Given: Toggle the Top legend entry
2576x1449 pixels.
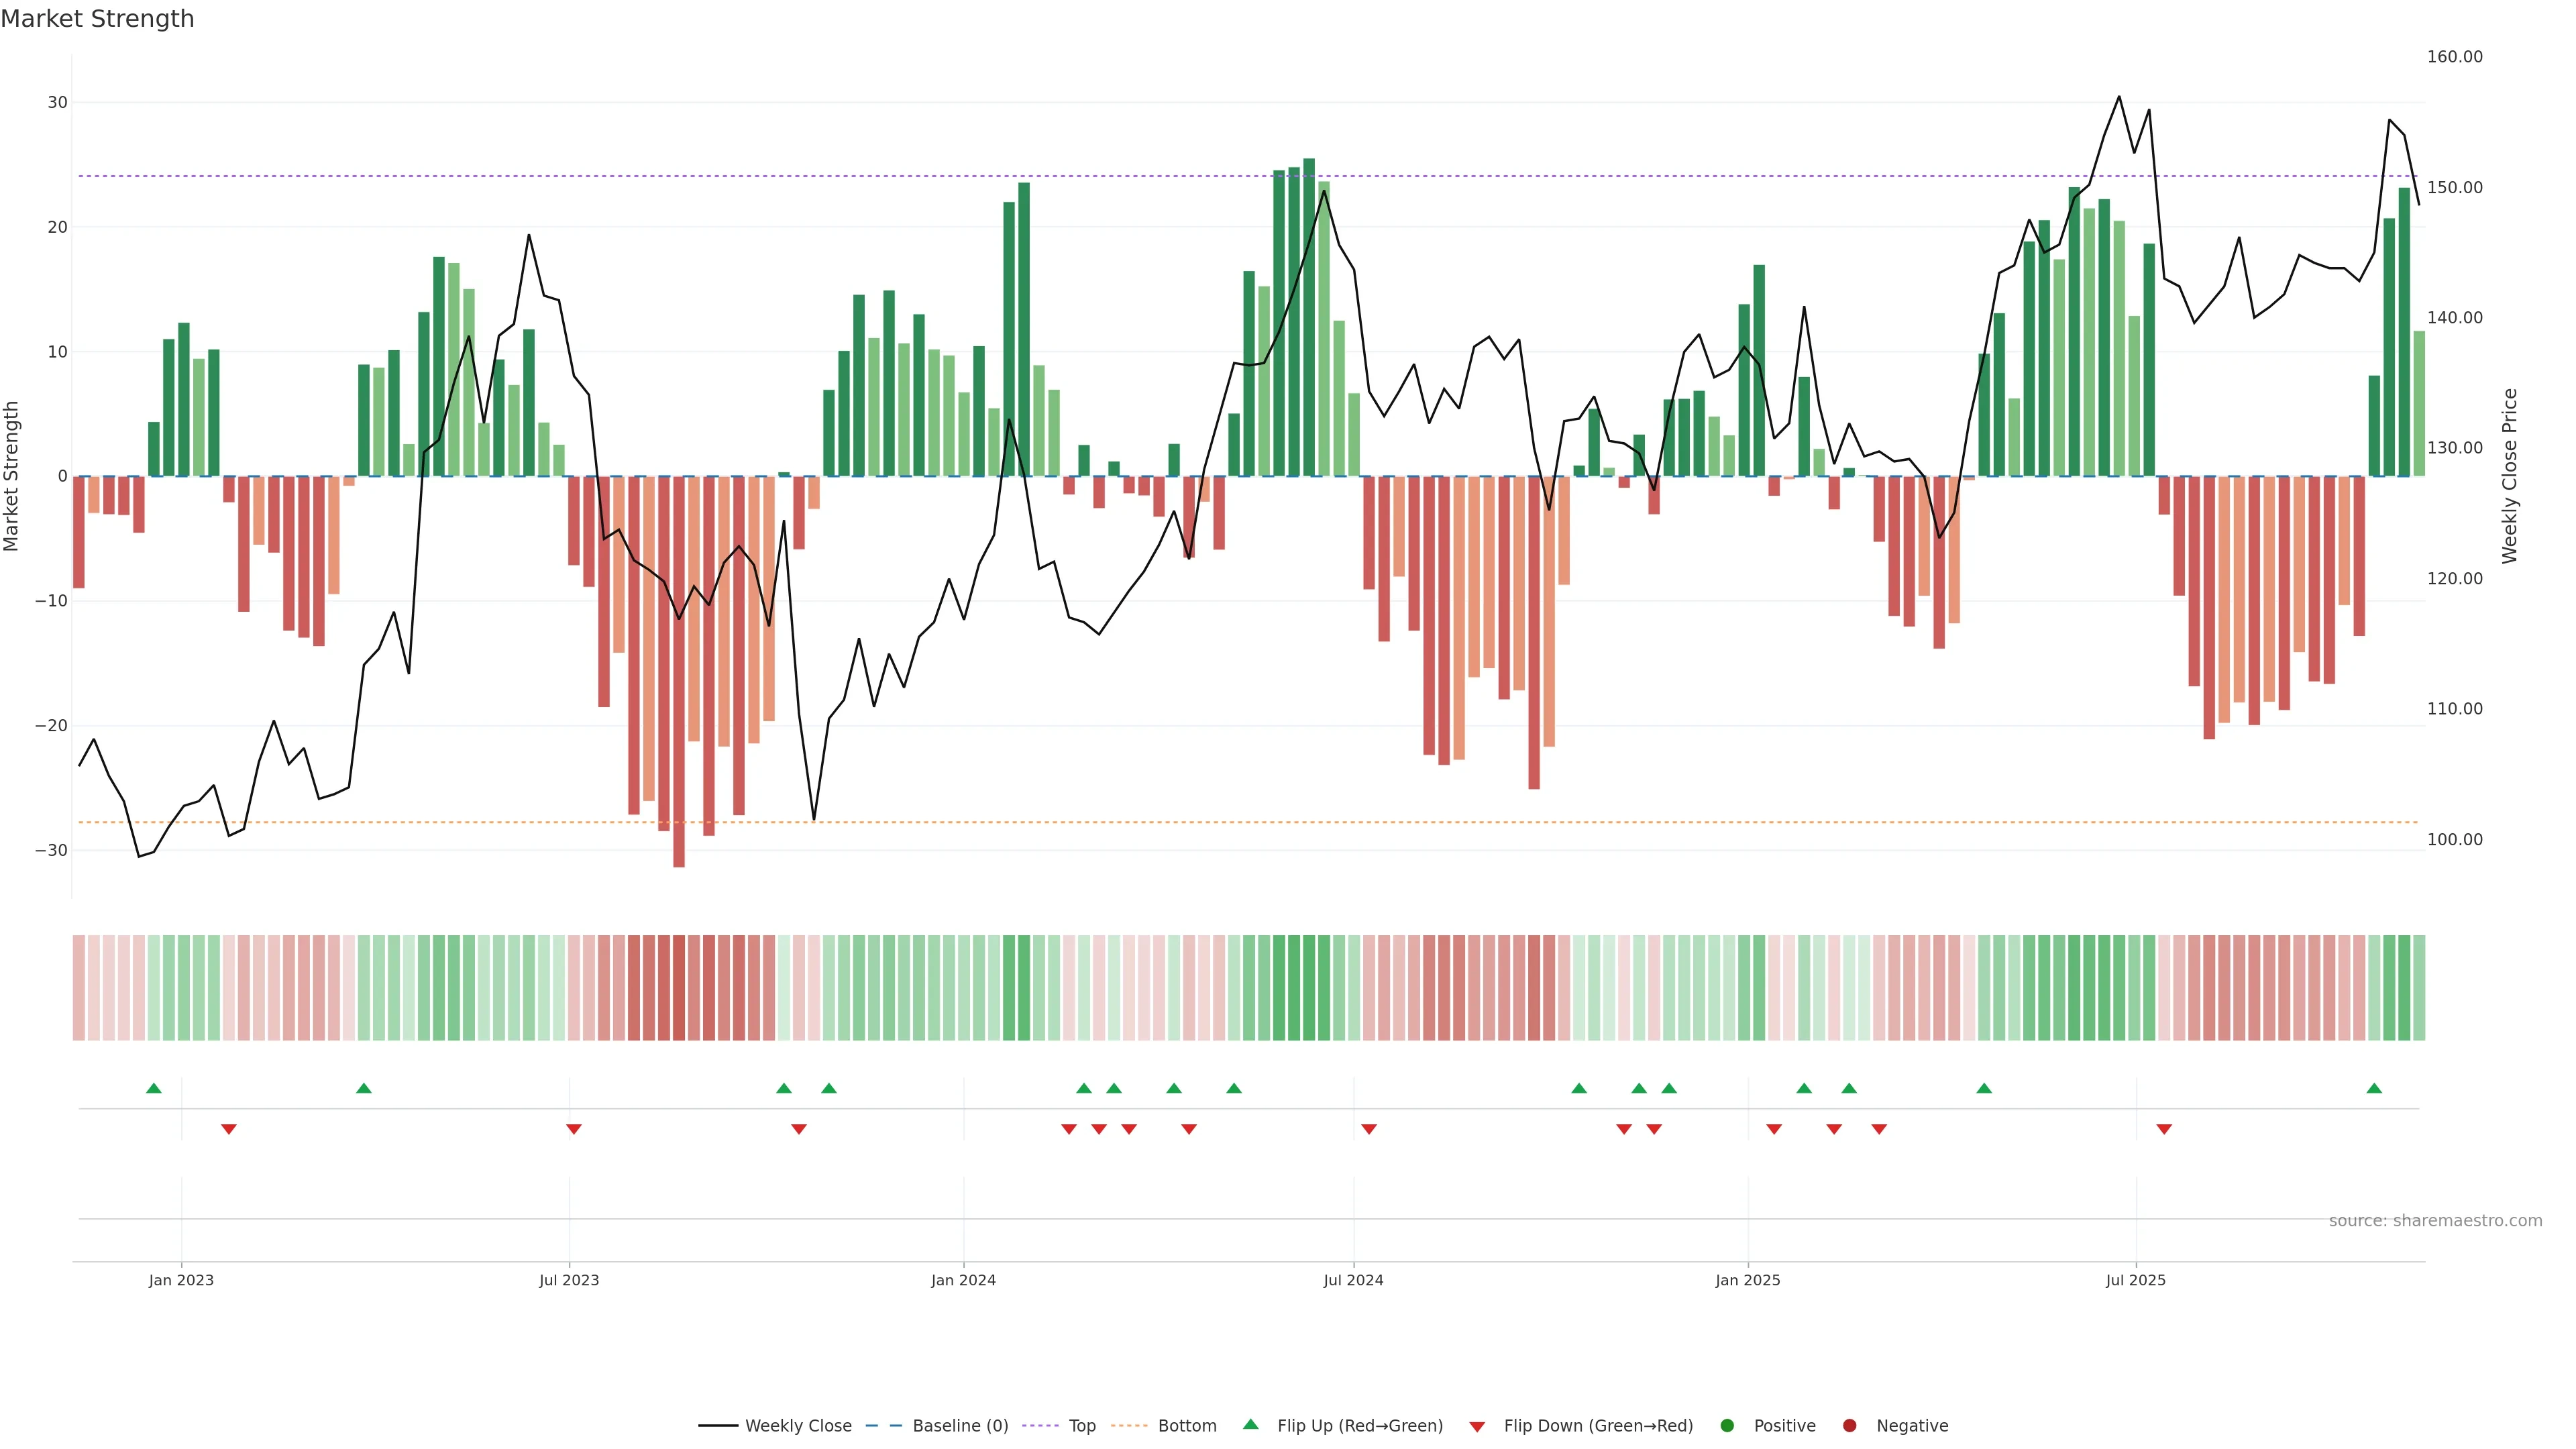Looking at the screenshot, I should [x=1081, y=1426].
